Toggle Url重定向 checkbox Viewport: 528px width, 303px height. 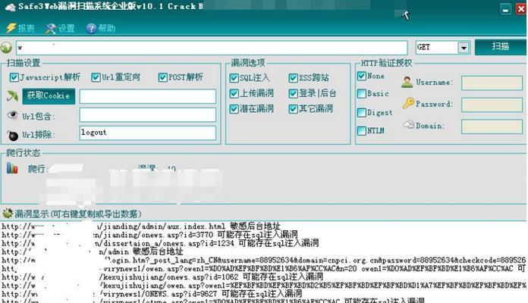coord(96,77)
